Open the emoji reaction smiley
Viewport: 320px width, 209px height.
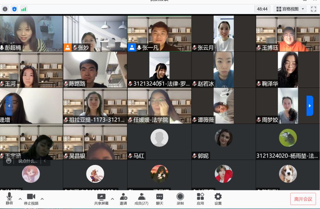coord(9,161)
